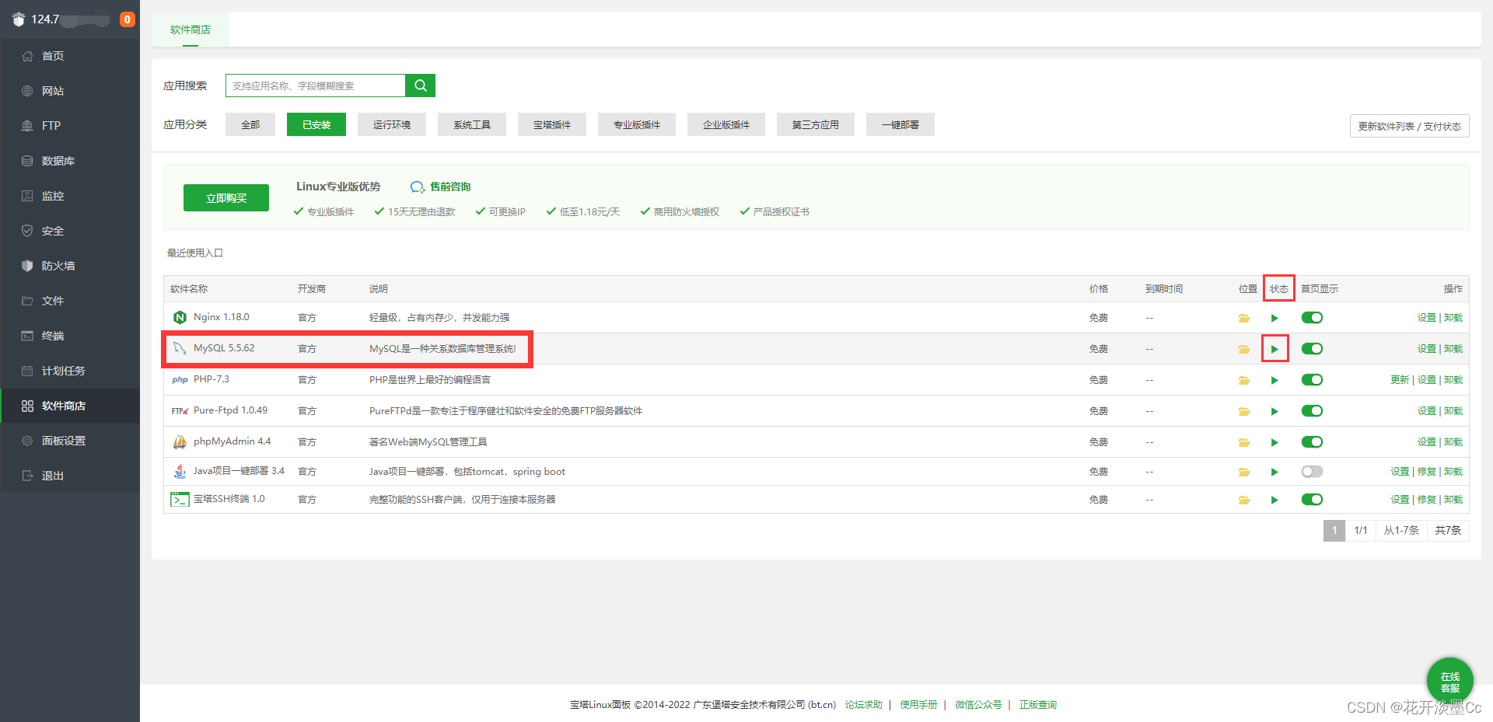1493x722 pixels.
Task: Enable homepage display for Java项目一键部署
Action: [1312, 472]
